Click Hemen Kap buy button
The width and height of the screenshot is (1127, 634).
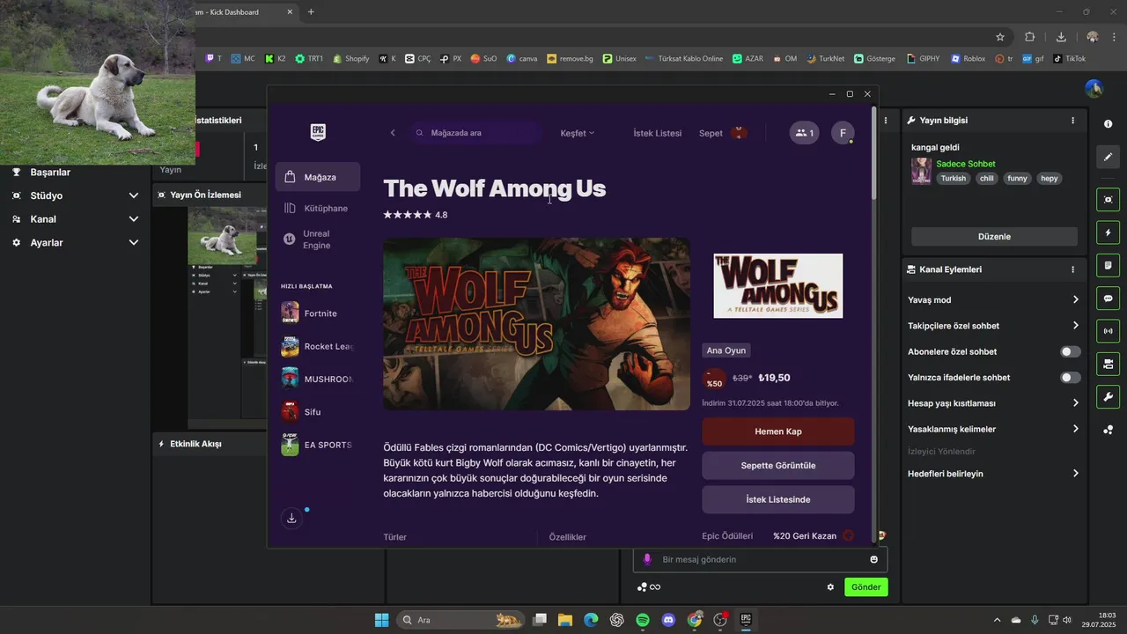point(778,431)
